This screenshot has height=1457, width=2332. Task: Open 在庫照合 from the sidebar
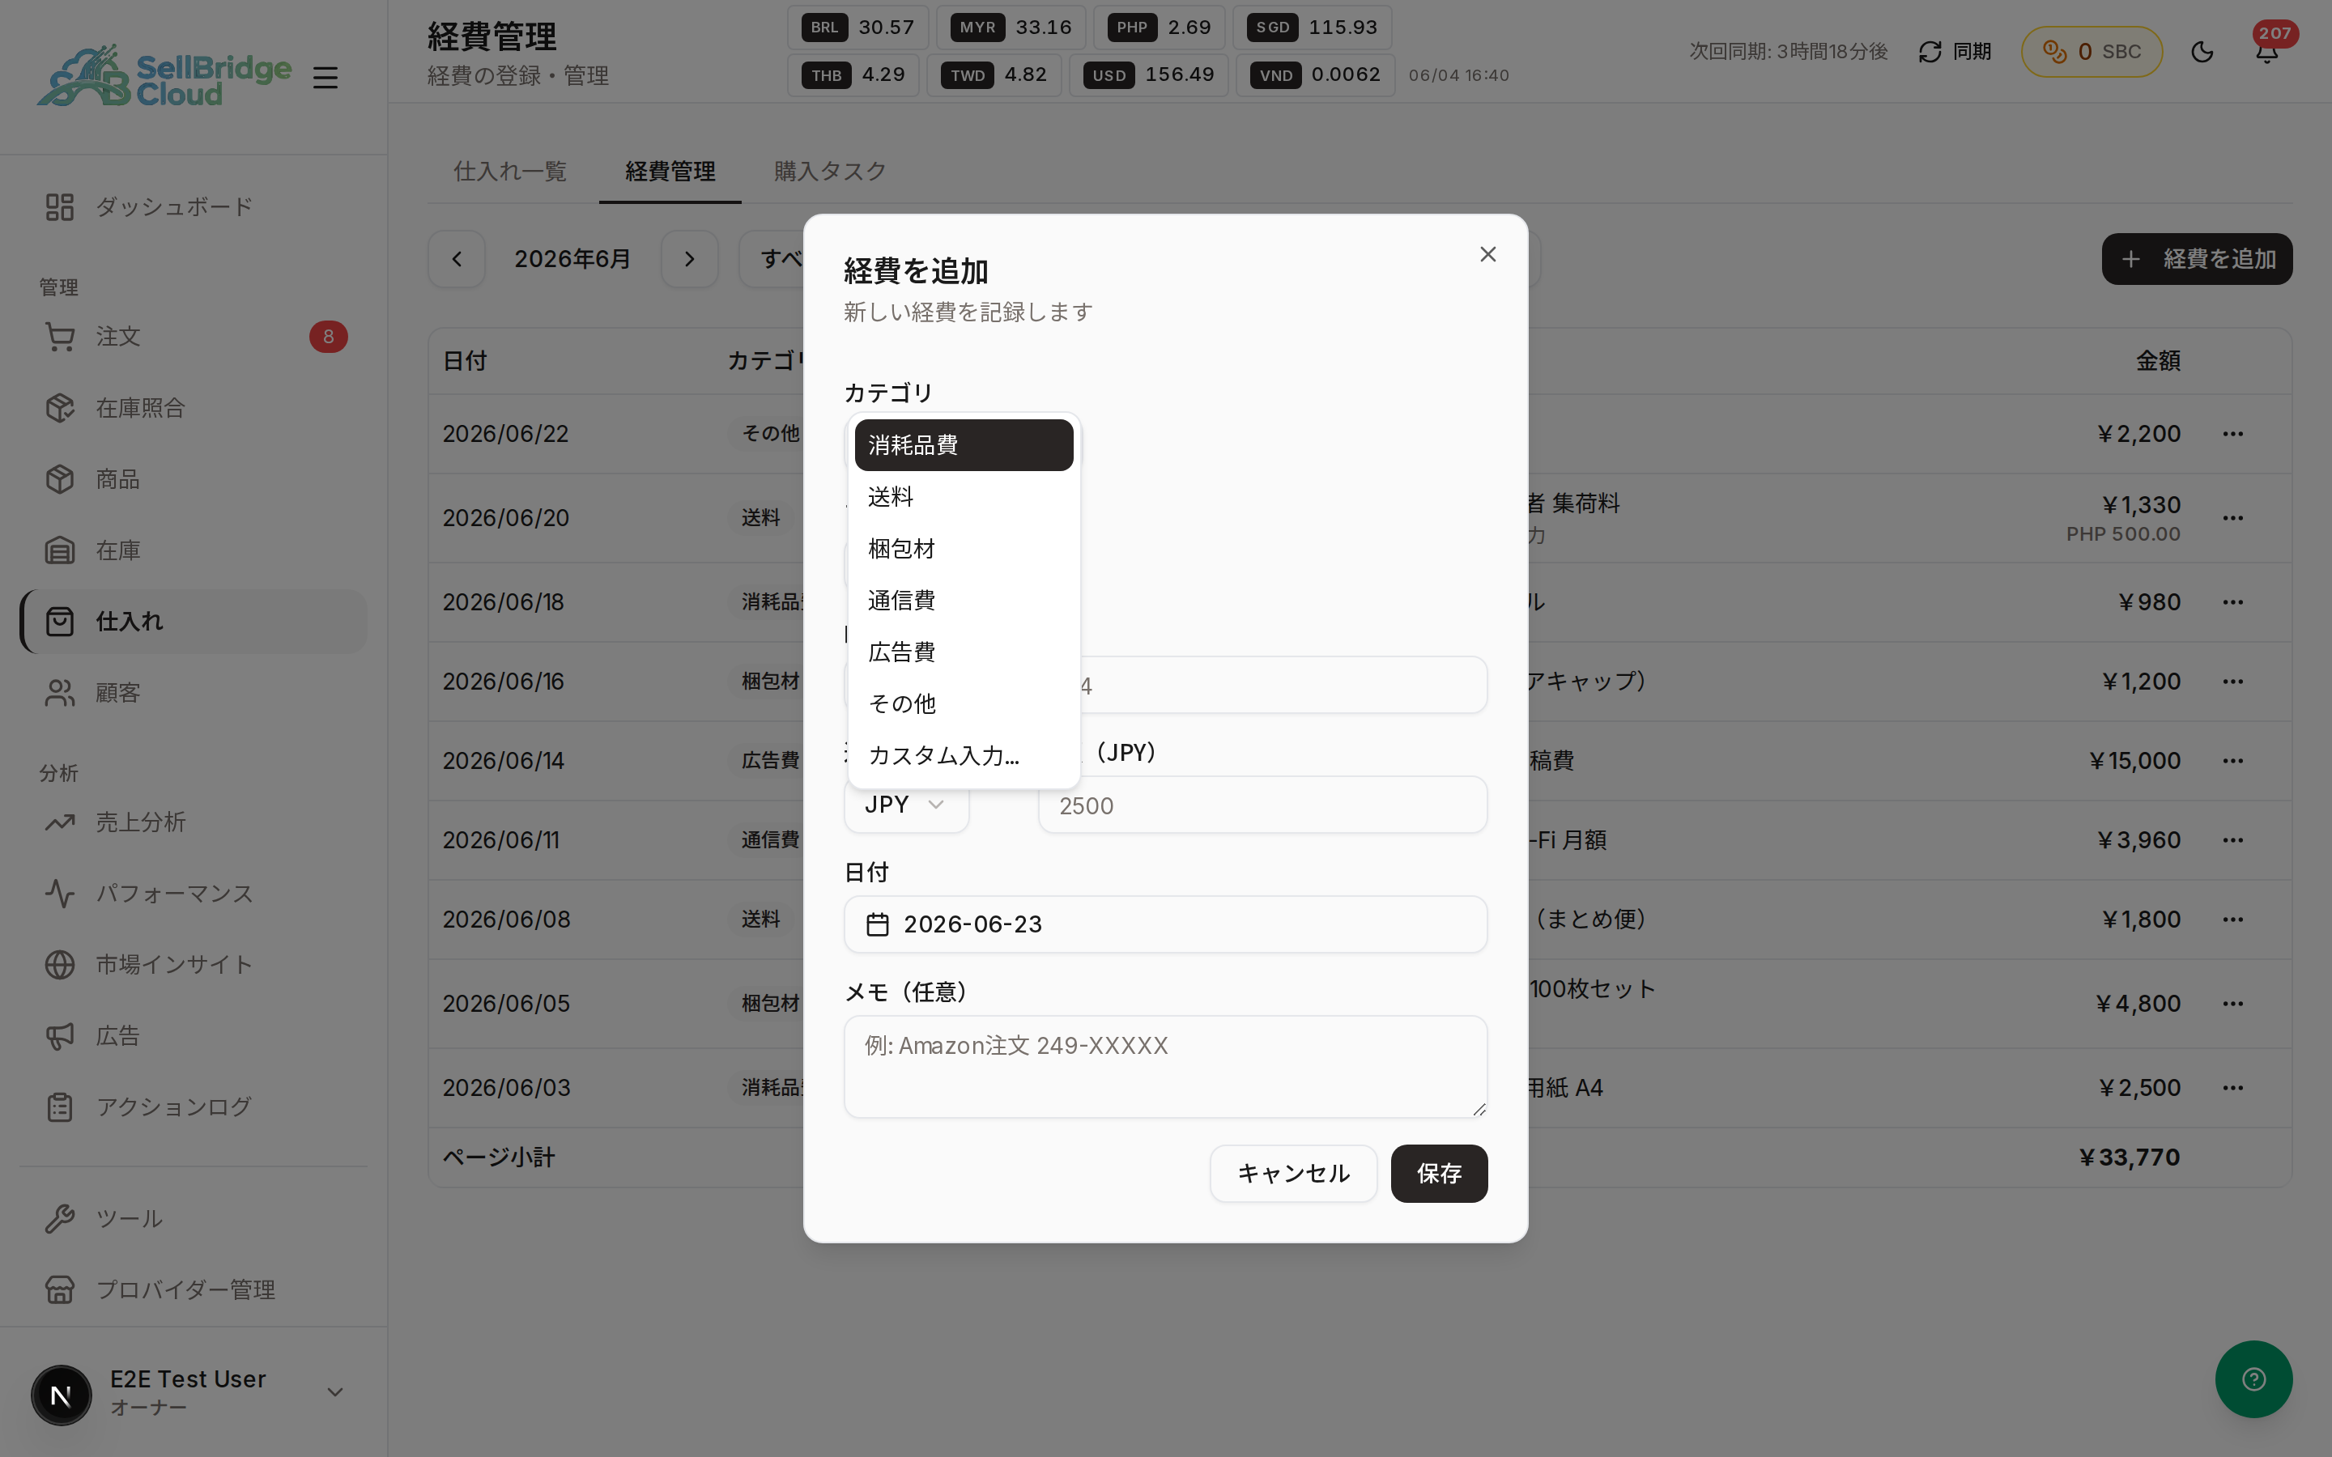tap(193, 408)
